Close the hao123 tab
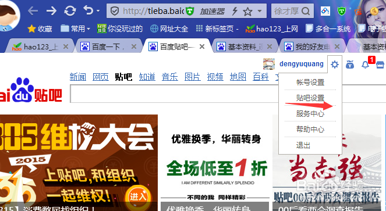 click(66, 47)
